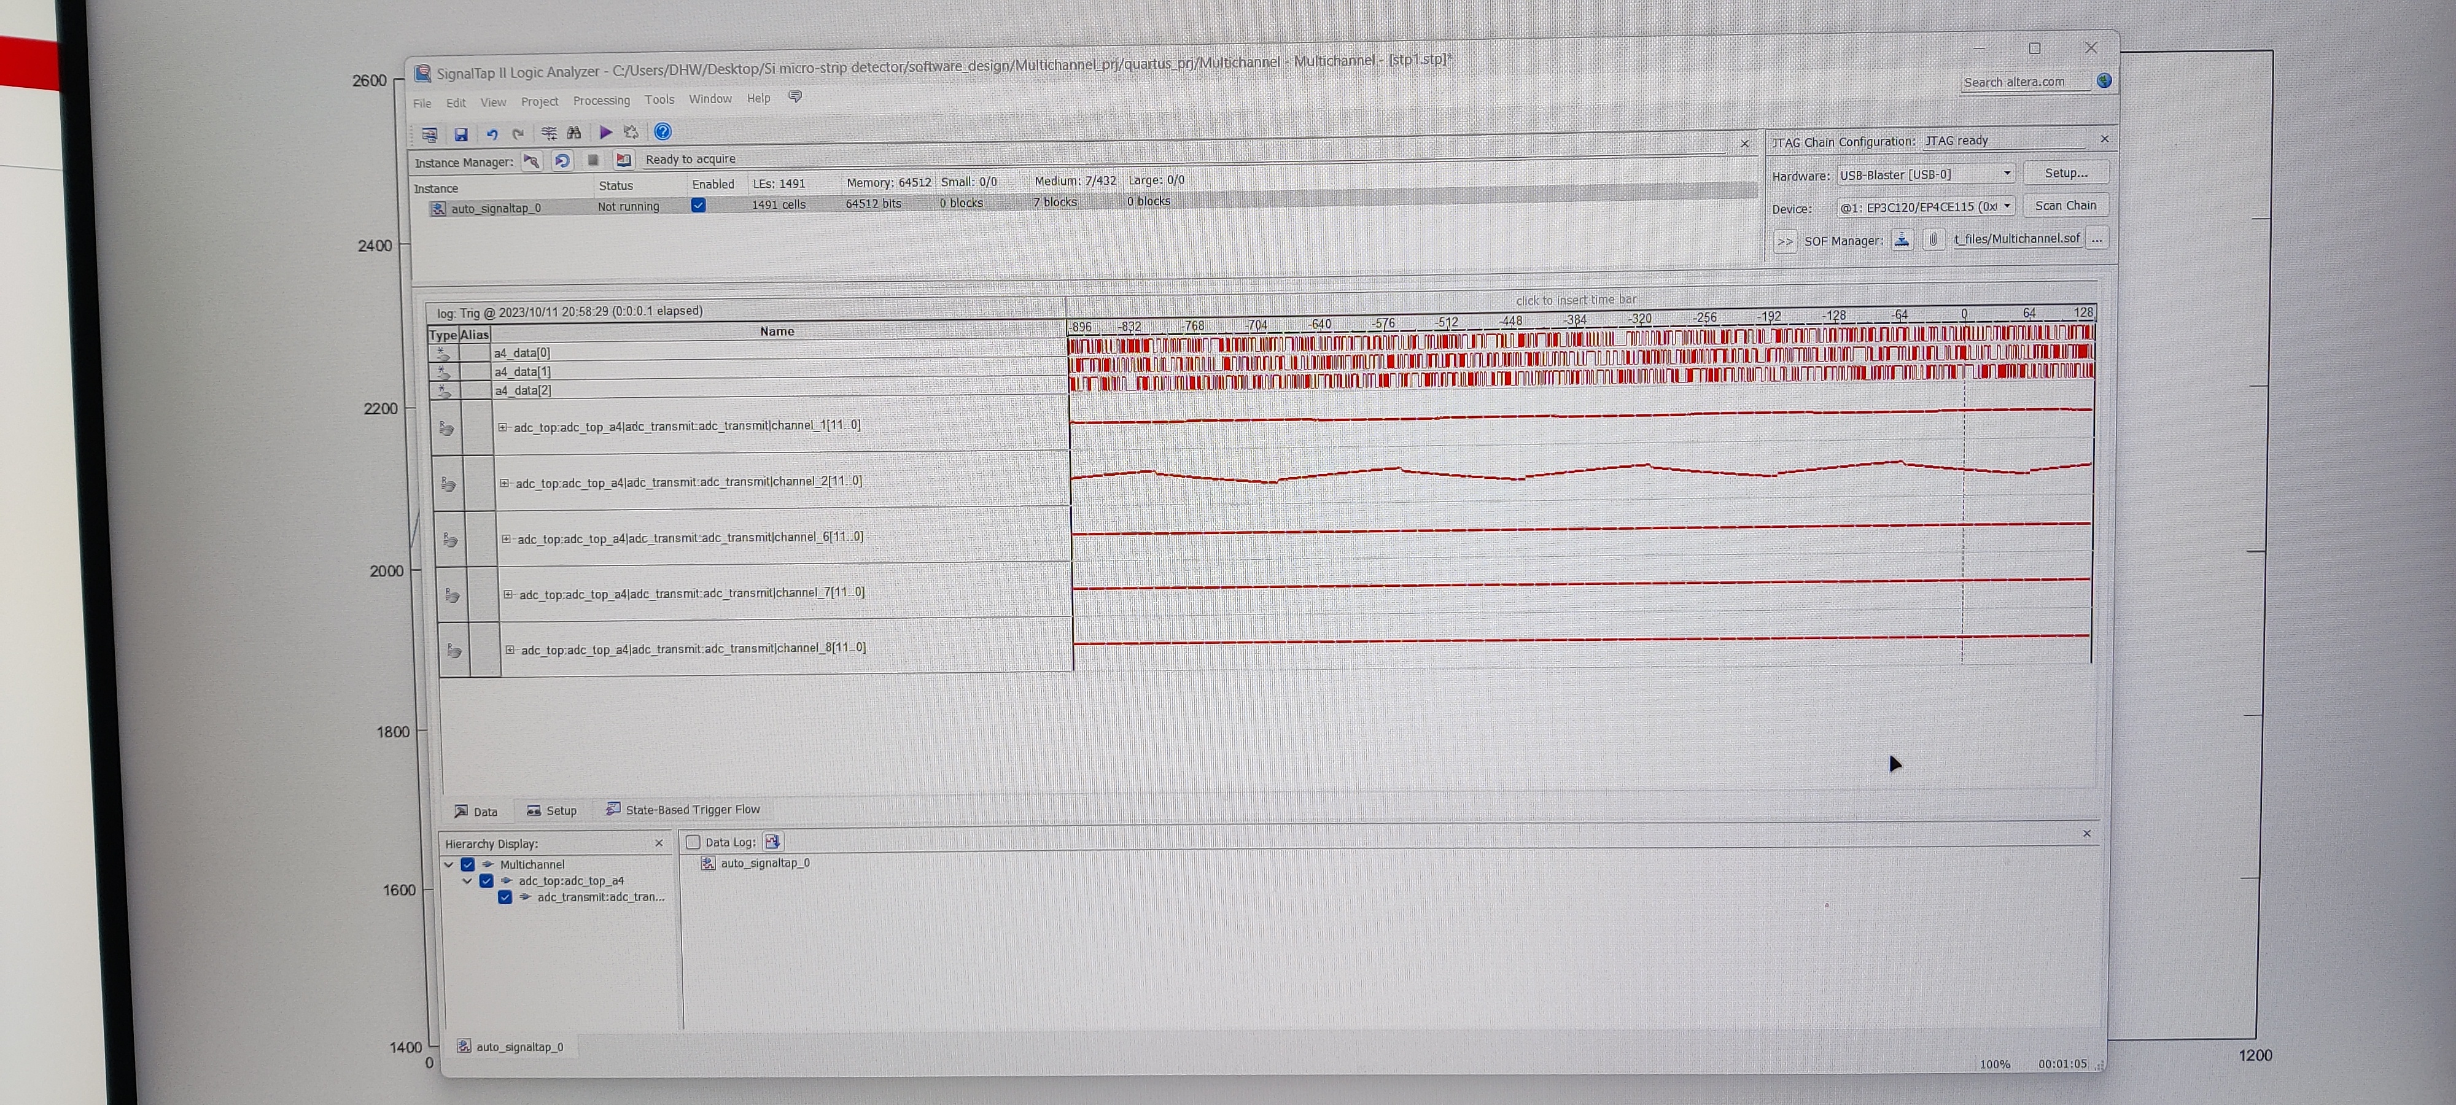This screenshot has height=1105, width=2456.
Task: Click the Stop Analysis square in Instance Manager
Action: [593, 160]
